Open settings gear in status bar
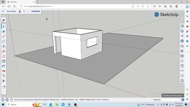Screen dimensions: 190x107 [187, 99]
